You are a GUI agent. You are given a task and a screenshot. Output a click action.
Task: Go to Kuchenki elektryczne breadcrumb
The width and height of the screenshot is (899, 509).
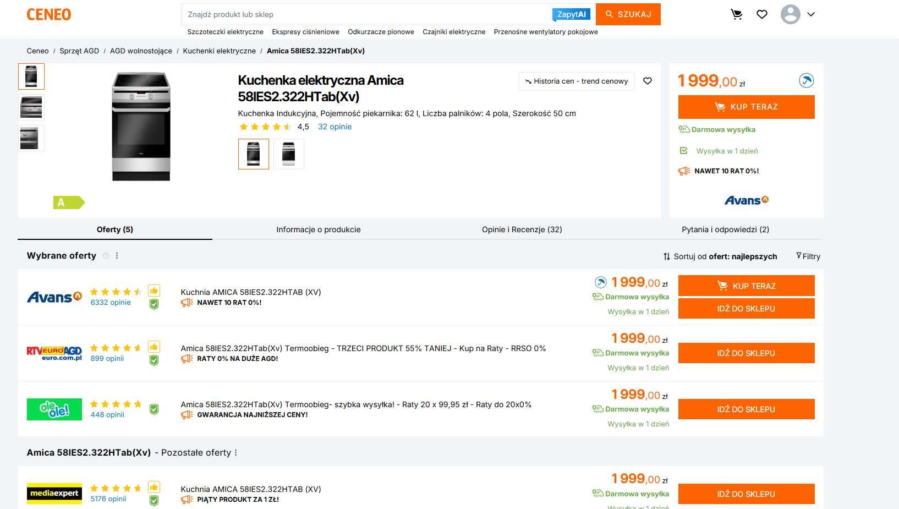[220, 51]
